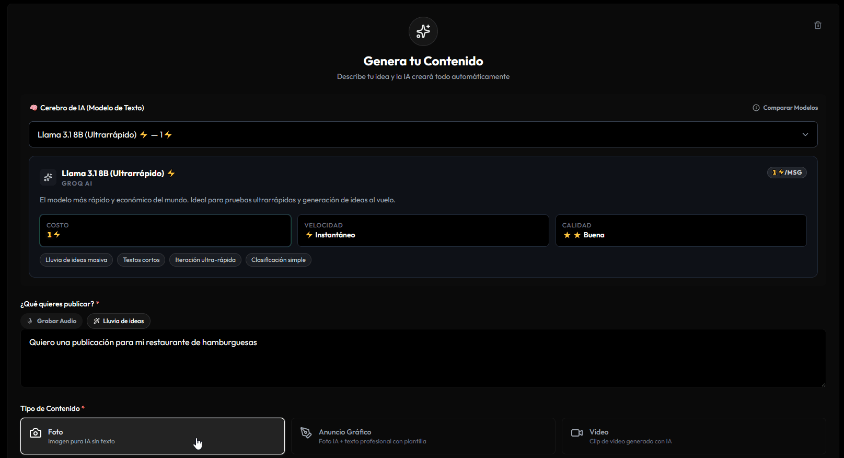Open the Llama 3.1 8B model dropdown
Viewport: 844px width, 458px height.
coord(423,134)
